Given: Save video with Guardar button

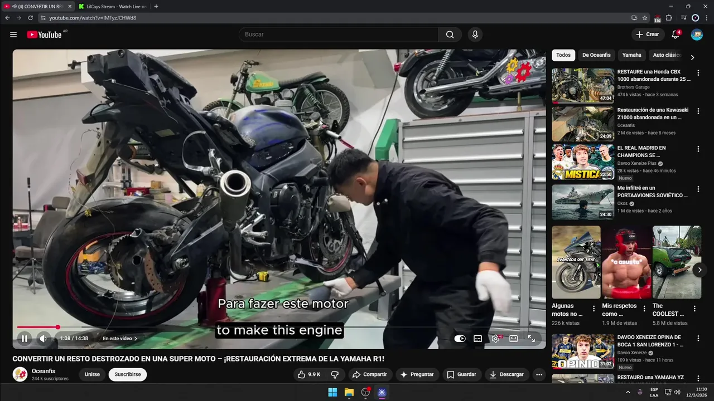Looking at the screenshot, I should 462,374.
